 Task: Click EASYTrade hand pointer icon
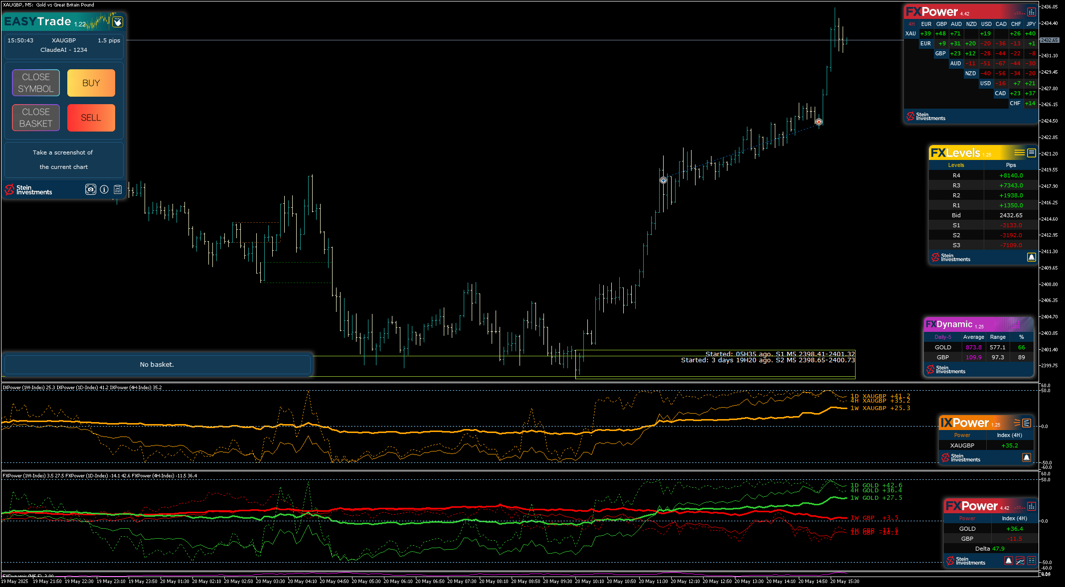[x=118, y=21]
